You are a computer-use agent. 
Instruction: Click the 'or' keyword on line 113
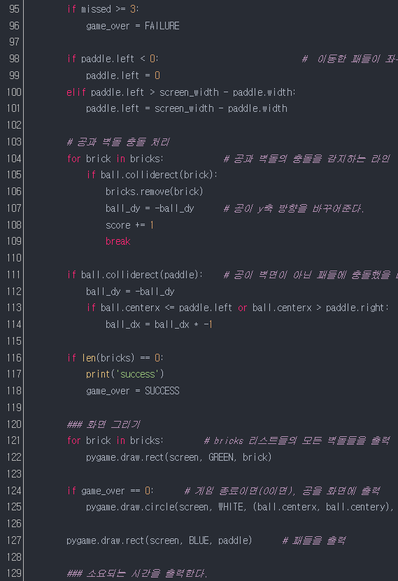[242, 308]
